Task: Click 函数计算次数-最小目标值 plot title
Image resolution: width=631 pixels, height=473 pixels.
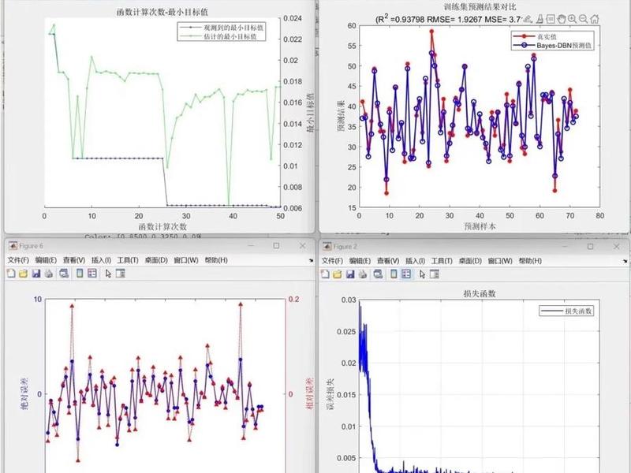Action: pos(162,12)
